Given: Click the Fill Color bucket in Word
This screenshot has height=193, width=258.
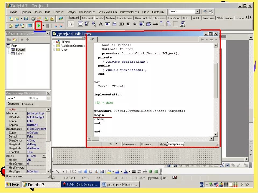Looking at the screenshot, I should [x=109, y=172].
